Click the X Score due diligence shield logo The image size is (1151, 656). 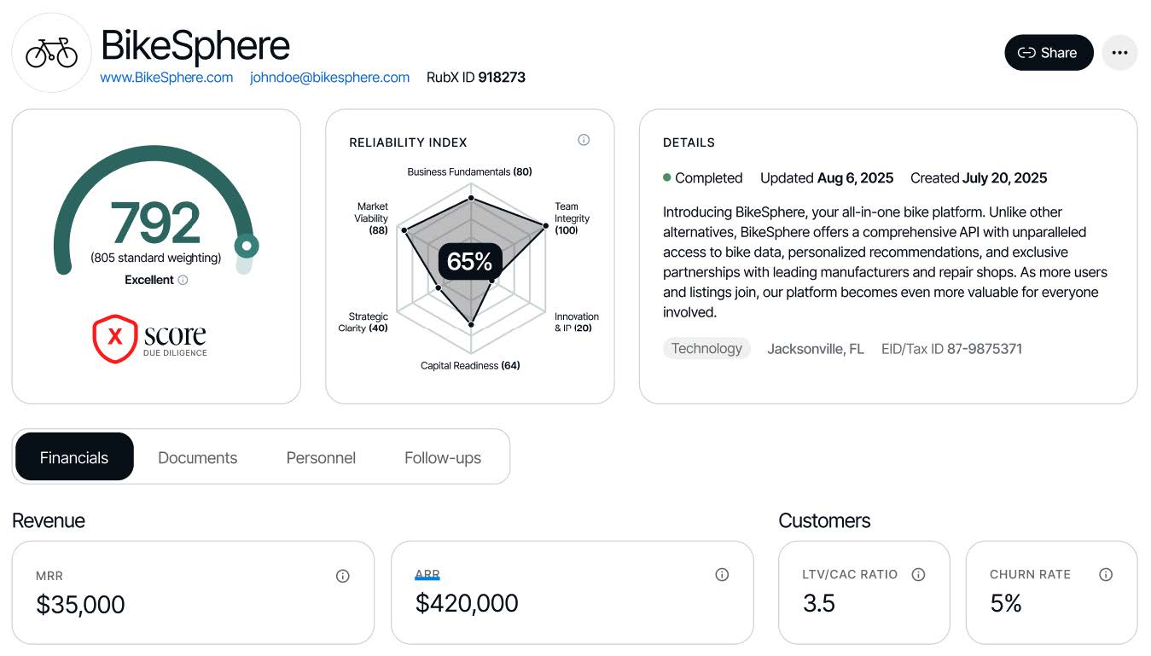114,339
